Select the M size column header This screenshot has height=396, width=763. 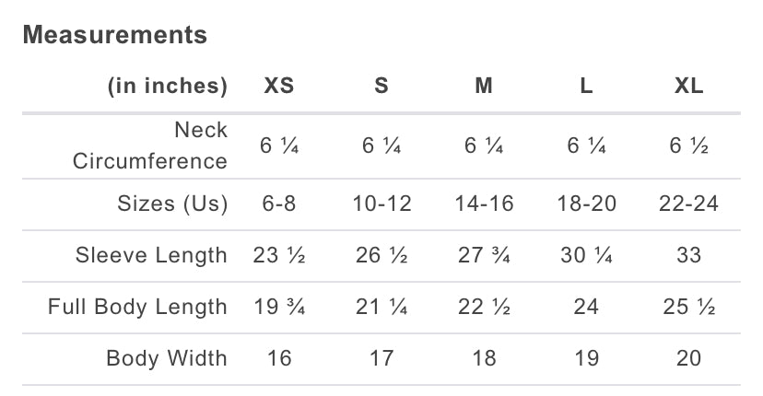tap(484, 87)
